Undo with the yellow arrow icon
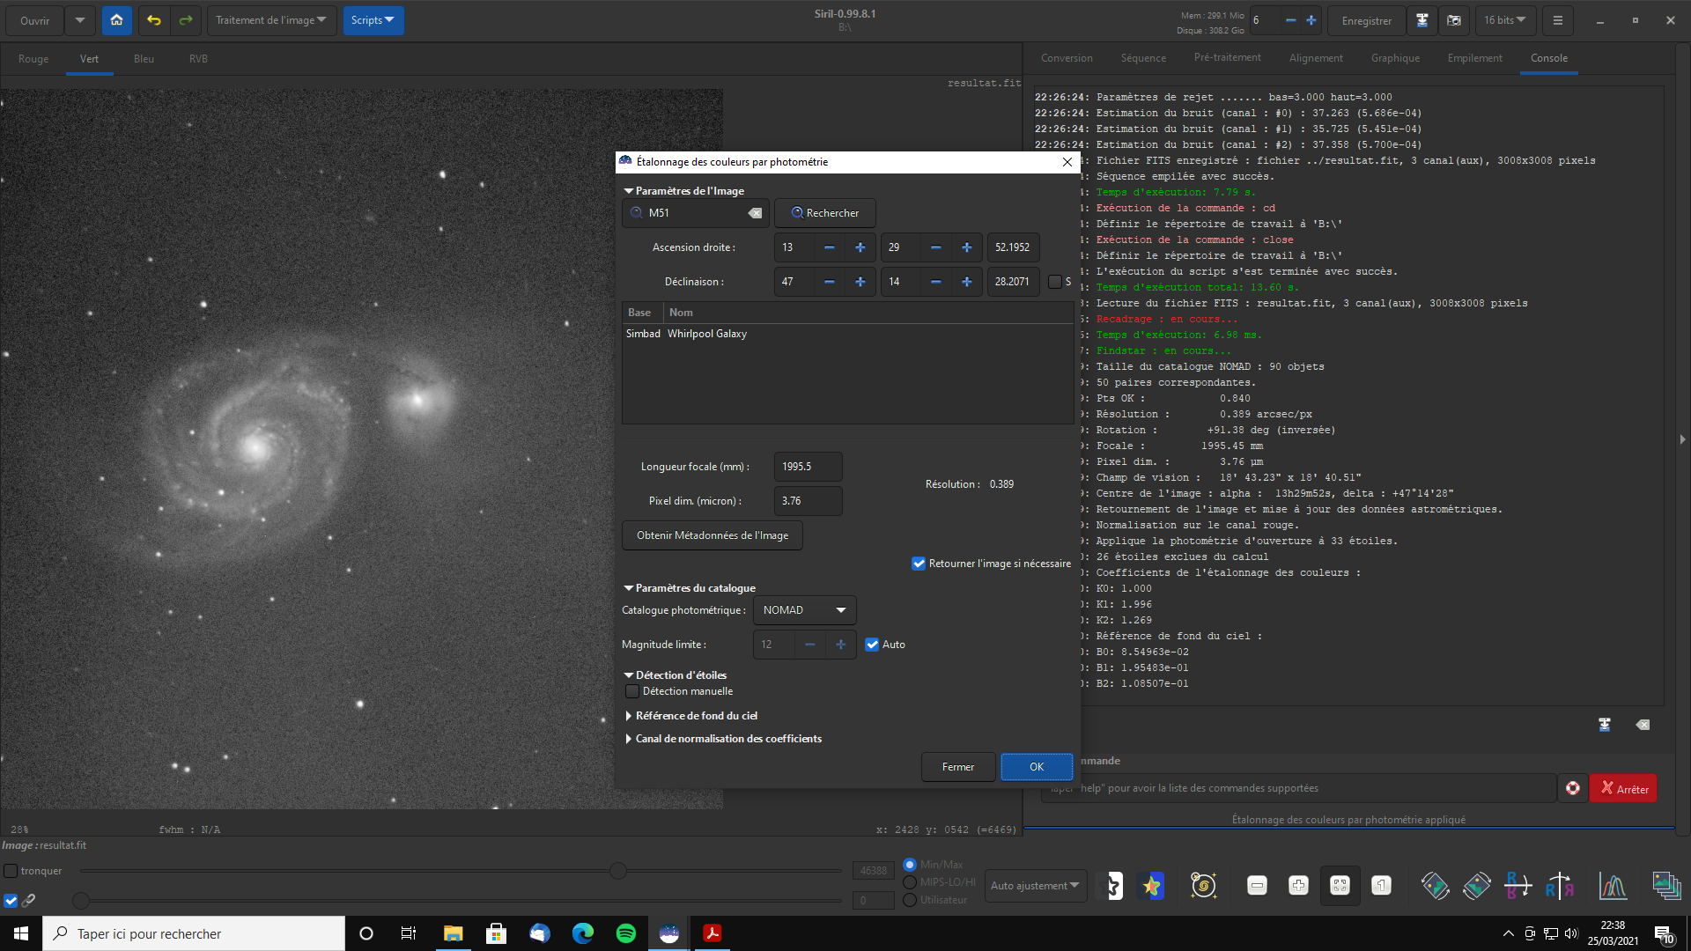The image size is (1691, 951). [x=154, y=20]
